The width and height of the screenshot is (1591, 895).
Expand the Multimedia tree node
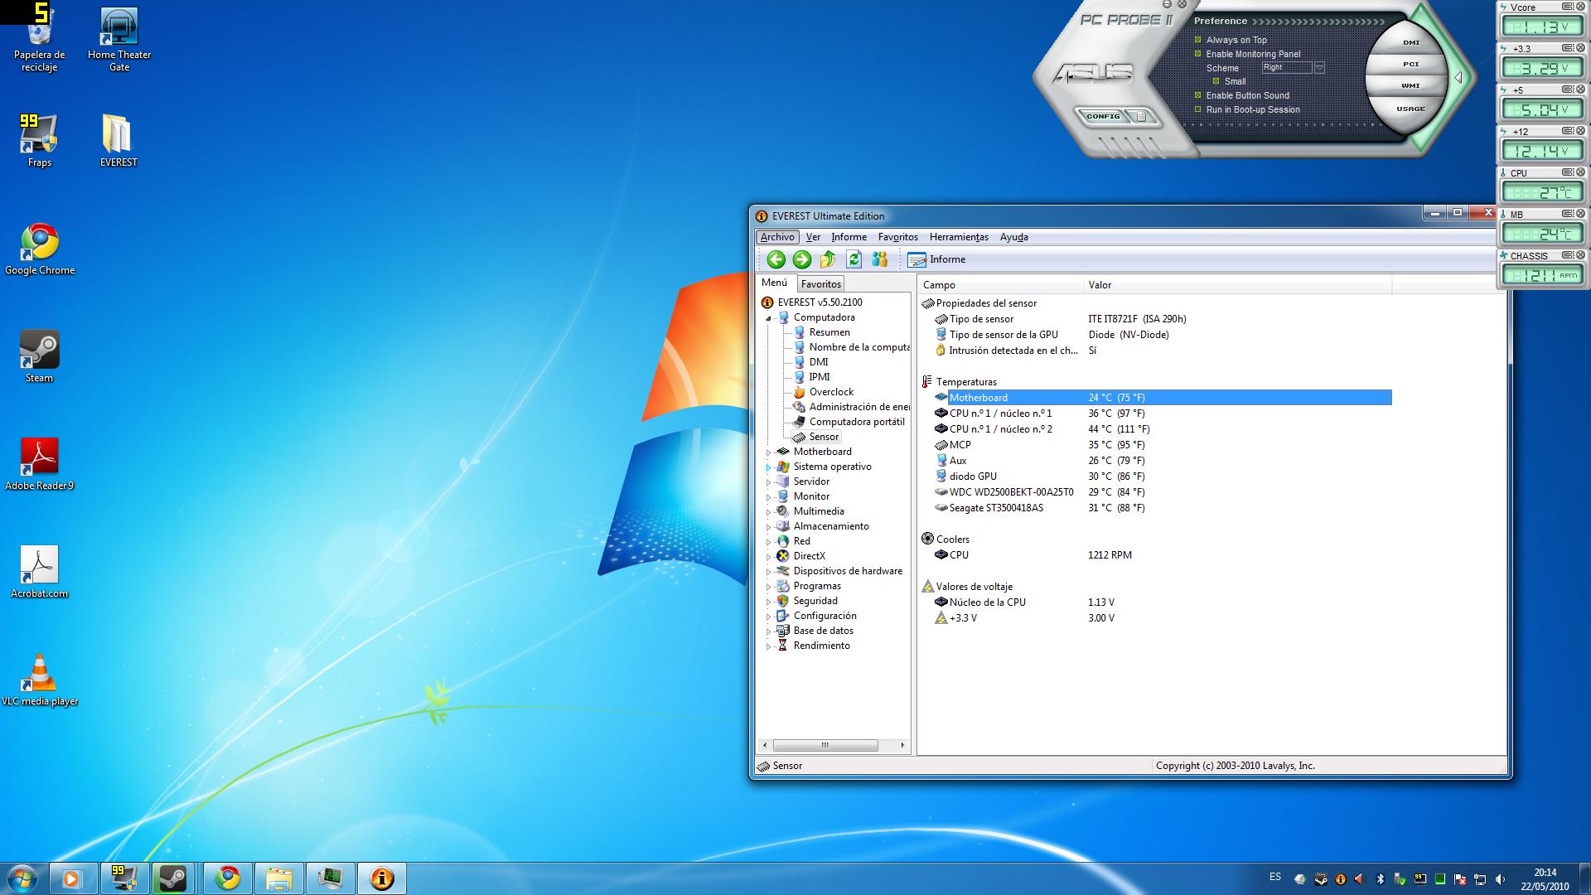point(769,512)
